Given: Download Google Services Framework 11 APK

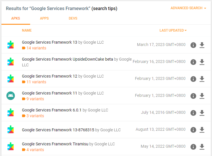Looking at the screenshot, I should [202, 96].
